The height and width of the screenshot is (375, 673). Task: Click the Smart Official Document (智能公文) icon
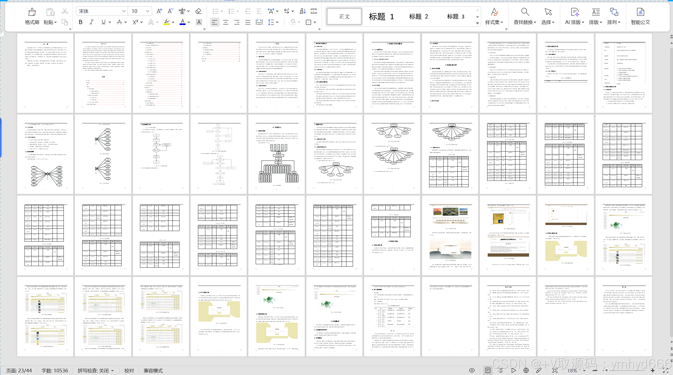640,16
